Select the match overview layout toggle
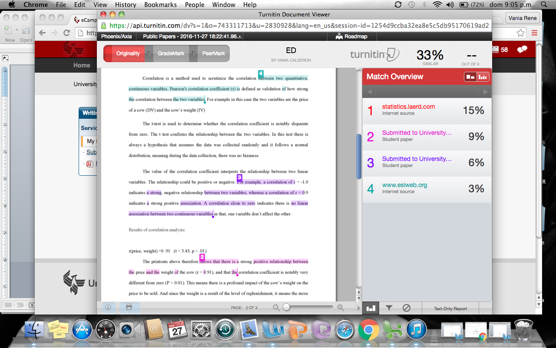 click(x=470, y=77)
